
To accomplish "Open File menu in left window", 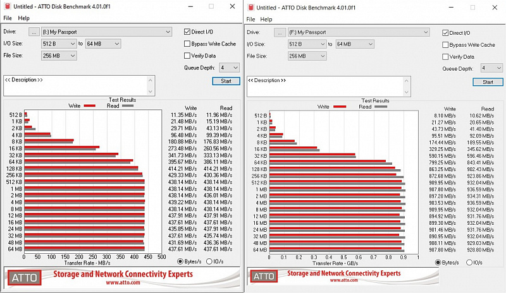I will click(8, 18).
